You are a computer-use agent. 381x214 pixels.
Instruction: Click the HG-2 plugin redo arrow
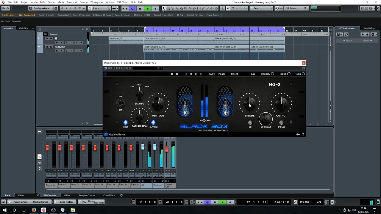177,74
